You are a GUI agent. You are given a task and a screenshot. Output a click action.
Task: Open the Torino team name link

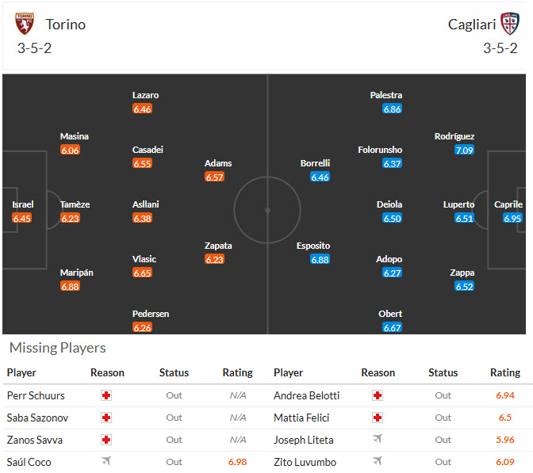65,24
